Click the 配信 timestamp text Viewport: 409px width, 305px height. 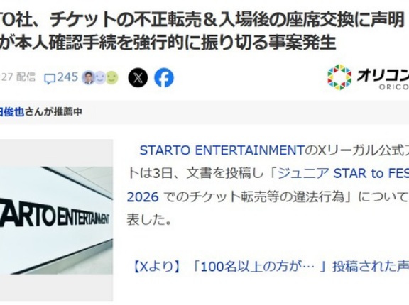coord(26,77)
